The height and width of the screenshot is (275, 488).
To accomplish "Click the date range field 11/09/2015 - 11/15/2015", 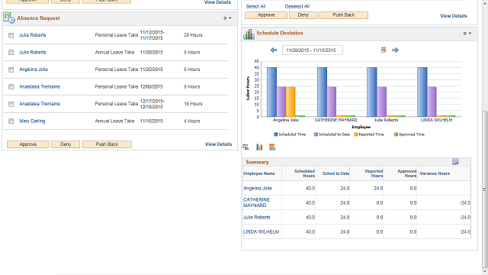I will tap(313, 50).
